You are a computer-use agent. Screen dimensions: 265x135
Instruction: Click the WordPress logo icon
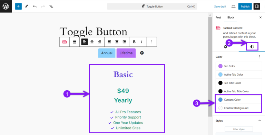(6, 7)
